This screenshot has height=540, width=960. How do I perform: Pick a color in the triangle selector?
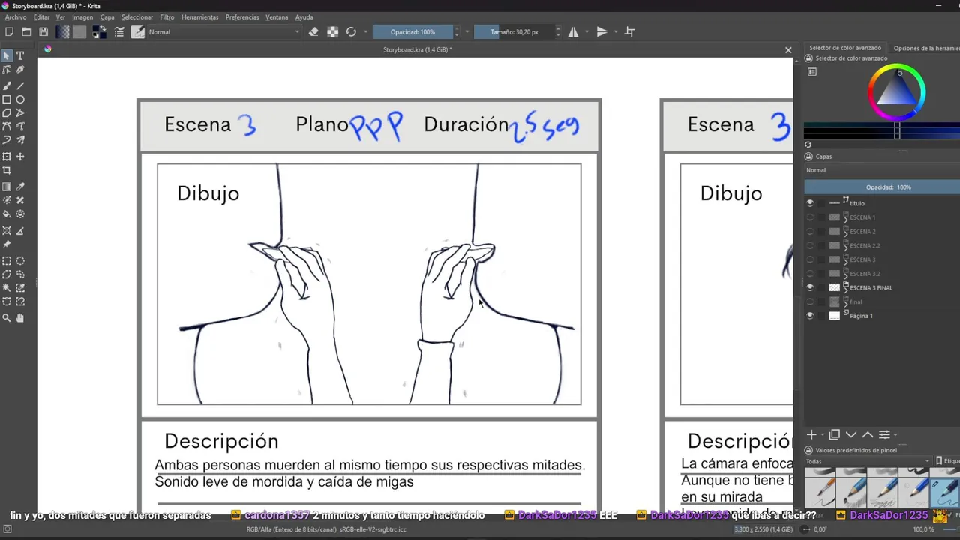[897, 94]
